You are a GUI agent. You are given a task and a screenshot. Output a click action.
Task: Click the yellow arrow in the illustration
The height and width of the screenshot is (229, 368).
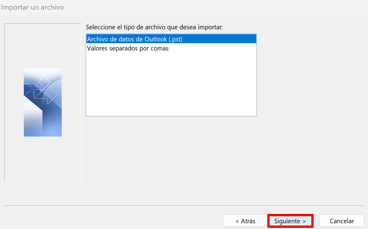coord(45,94)
